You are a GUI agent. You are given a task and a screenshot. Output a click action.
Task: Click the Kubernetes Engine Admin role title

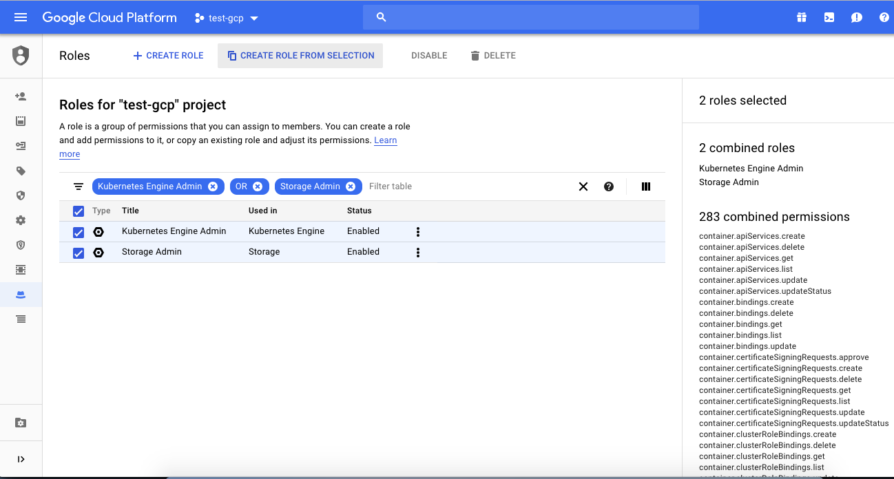[x=174, y=231]
